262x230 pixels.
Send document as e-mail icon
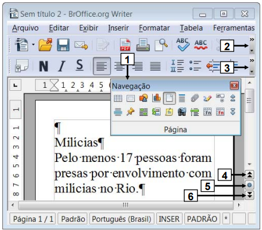(x=81, y=45)
